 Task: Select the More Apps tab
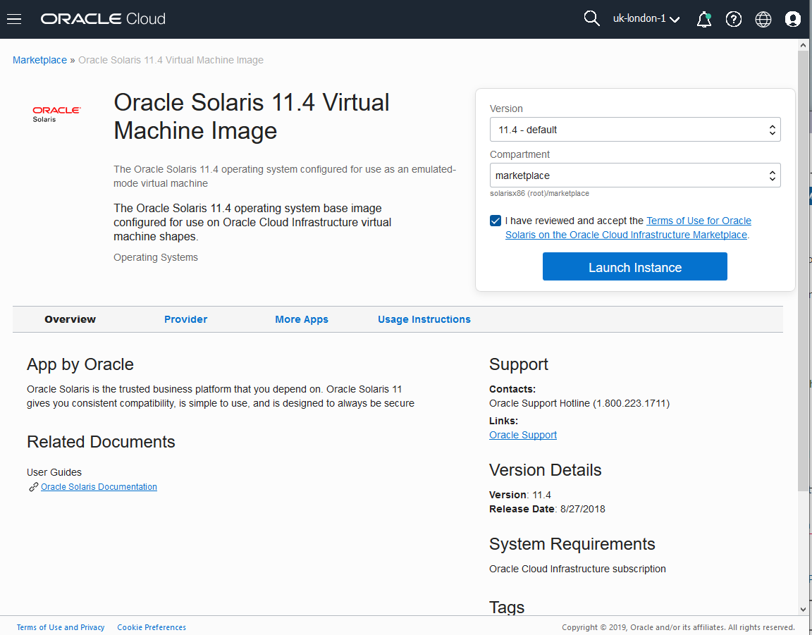(x=301, y=319)
